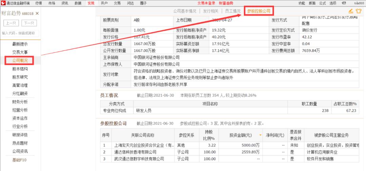
Task: Open the 问达 menu
Action: (130, 3)
